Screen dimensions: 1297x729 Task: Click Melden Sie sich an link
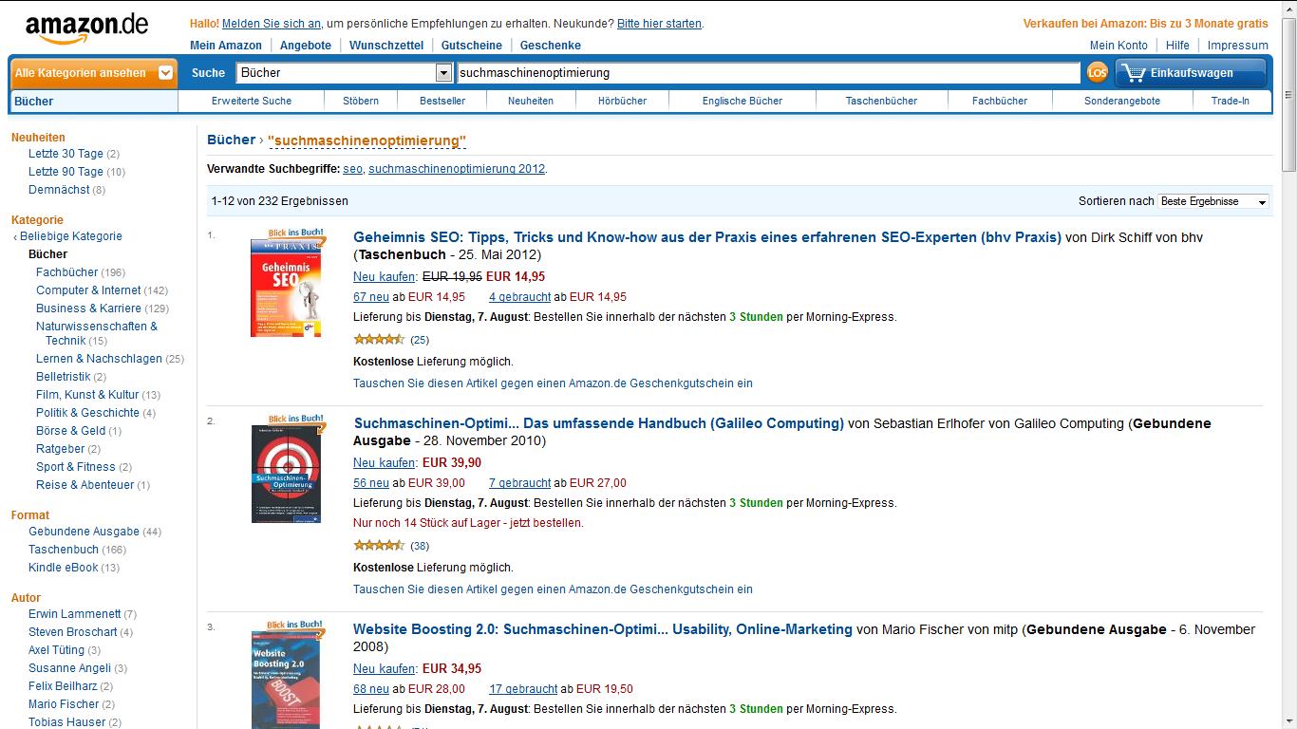(272, 24)
